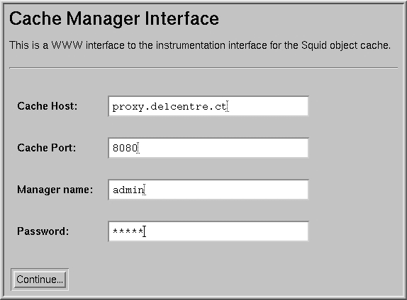The width and height of the screenshot is (407, 300).
Task: Click the 'Password:' label
Action: click(43, 231)
